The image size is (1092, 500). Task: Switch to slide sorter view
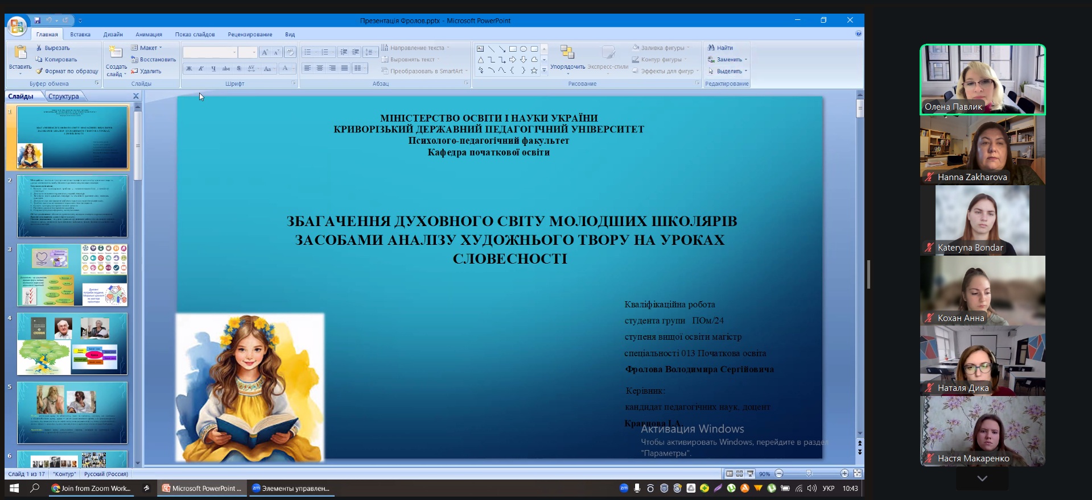click(x=739, y=473)
